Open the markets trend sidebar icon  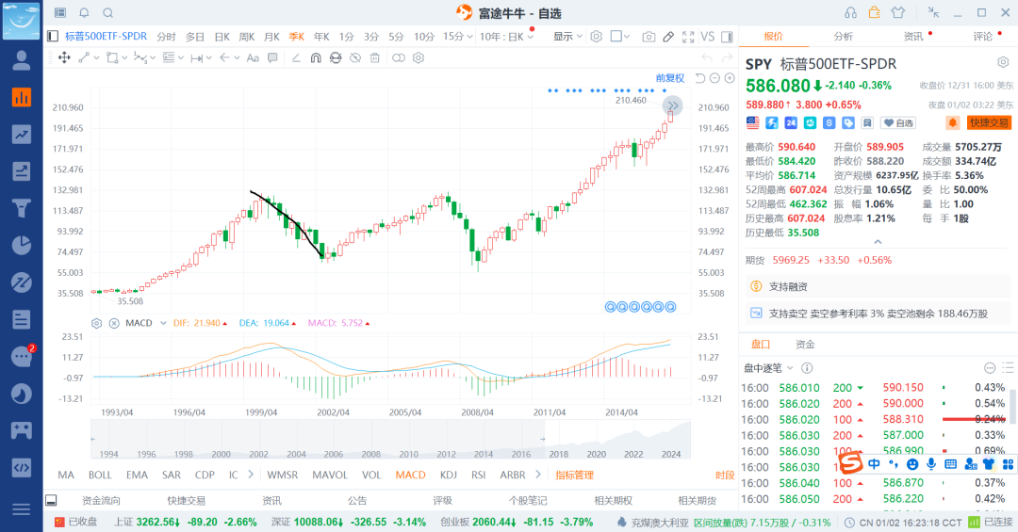coord(22,135)
